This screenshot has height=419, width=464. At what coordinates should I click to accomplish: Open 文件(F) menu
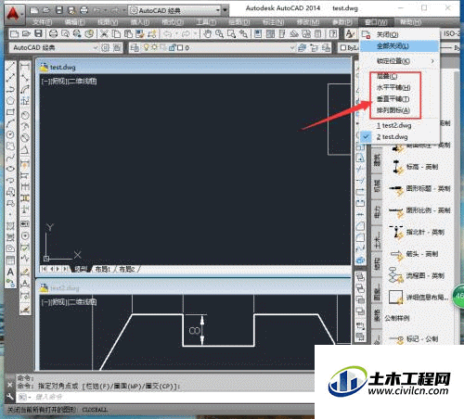43,22
